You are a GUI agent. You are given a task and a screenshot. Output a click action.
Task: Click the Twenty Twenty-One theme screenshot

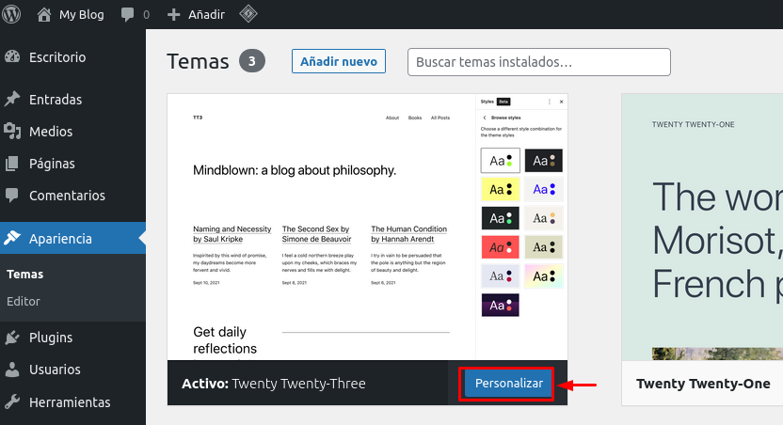[x=702, y=227]
